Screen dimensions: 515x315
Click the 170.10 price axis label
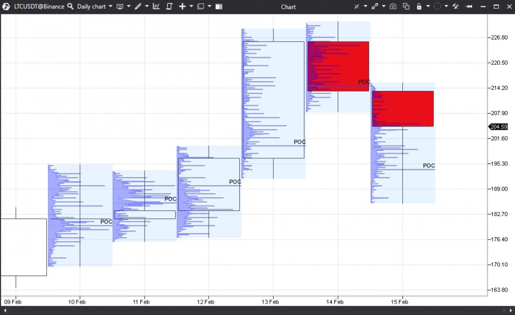499,265
